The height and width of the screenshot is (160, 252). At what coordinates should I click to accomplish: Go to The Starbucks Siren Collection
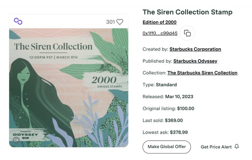202,73
